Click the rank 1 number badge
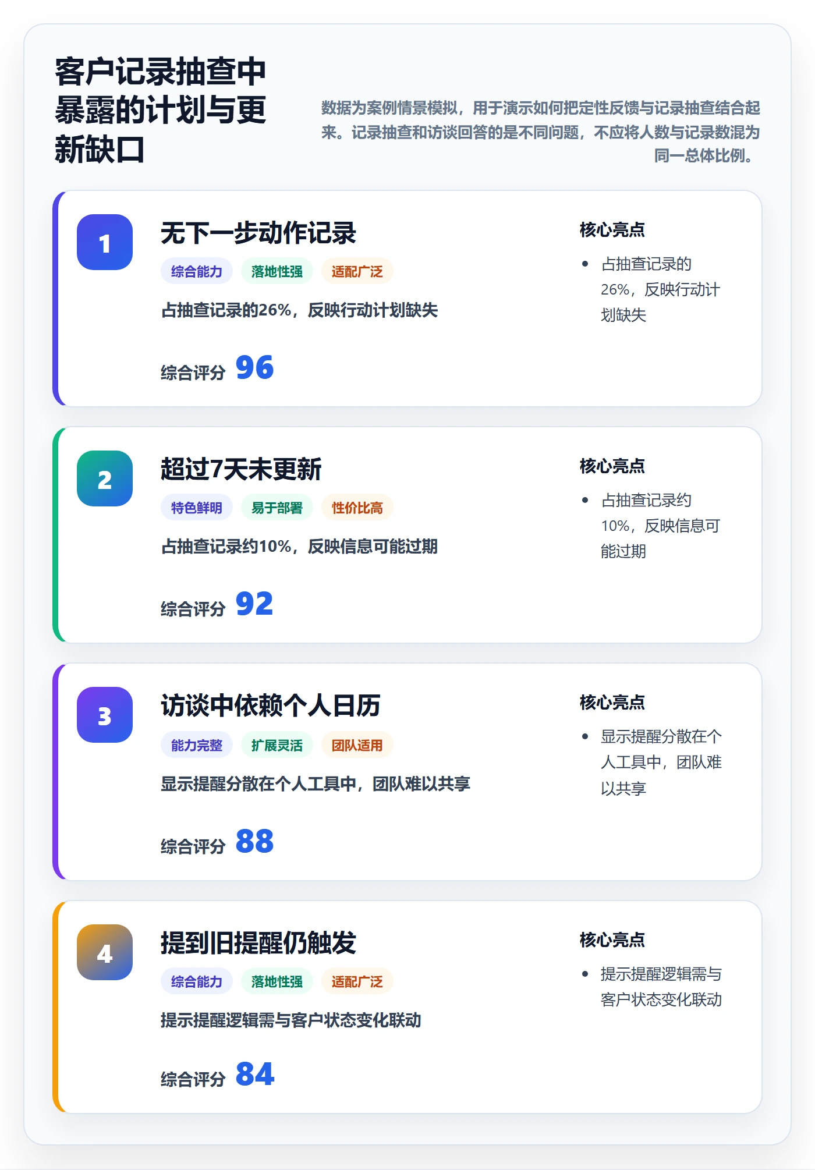The width and height of the screenshot is (815, 1170). 105,242
